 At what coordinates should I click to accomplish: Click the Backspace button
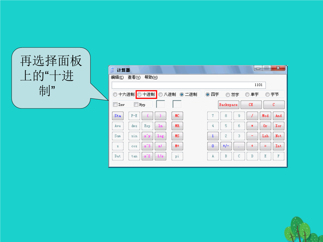[228, 105]
